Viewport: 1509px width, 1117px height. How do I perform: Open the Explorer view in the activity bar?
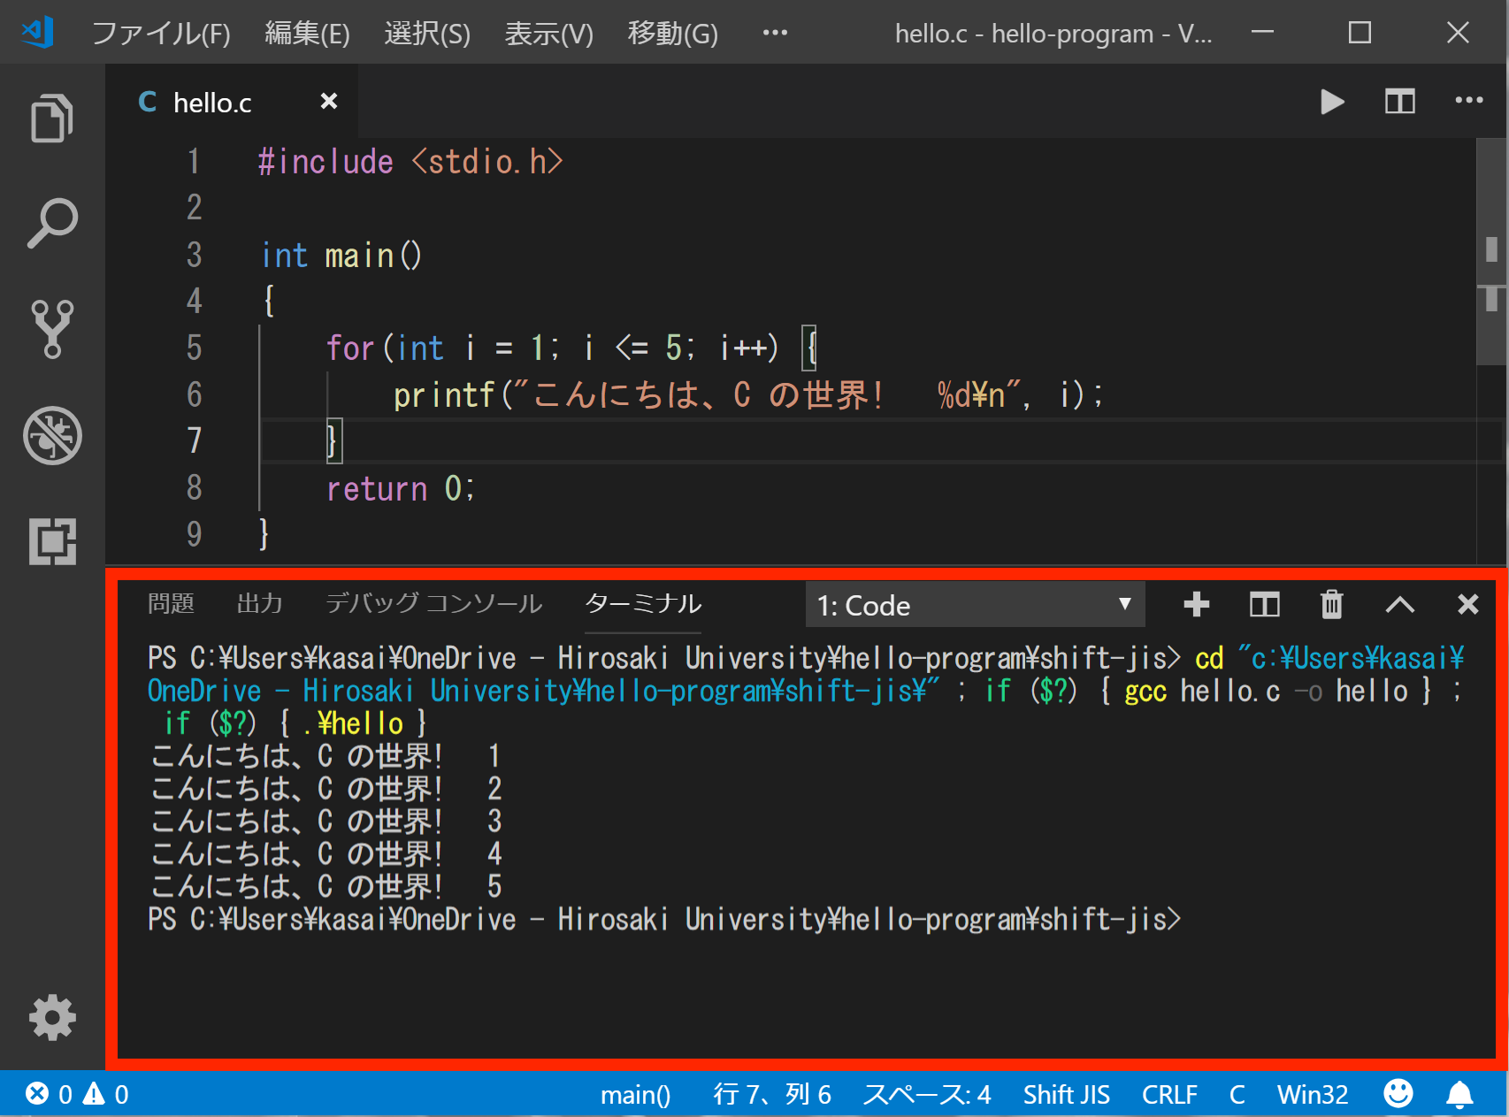point(50,118)
